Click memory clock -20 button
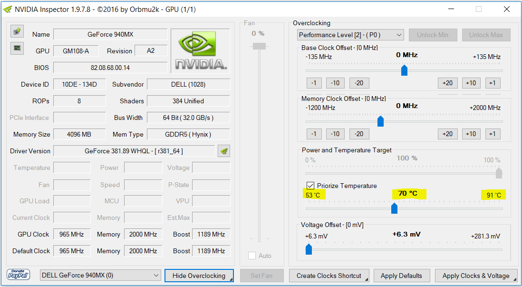 pyautogui.click(x=359, y=134)
